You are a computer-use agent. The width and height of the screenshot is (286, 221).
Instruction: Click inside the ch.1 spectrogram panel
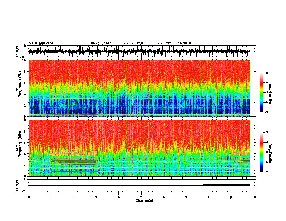pyautogui.click(x=139, y=88)
